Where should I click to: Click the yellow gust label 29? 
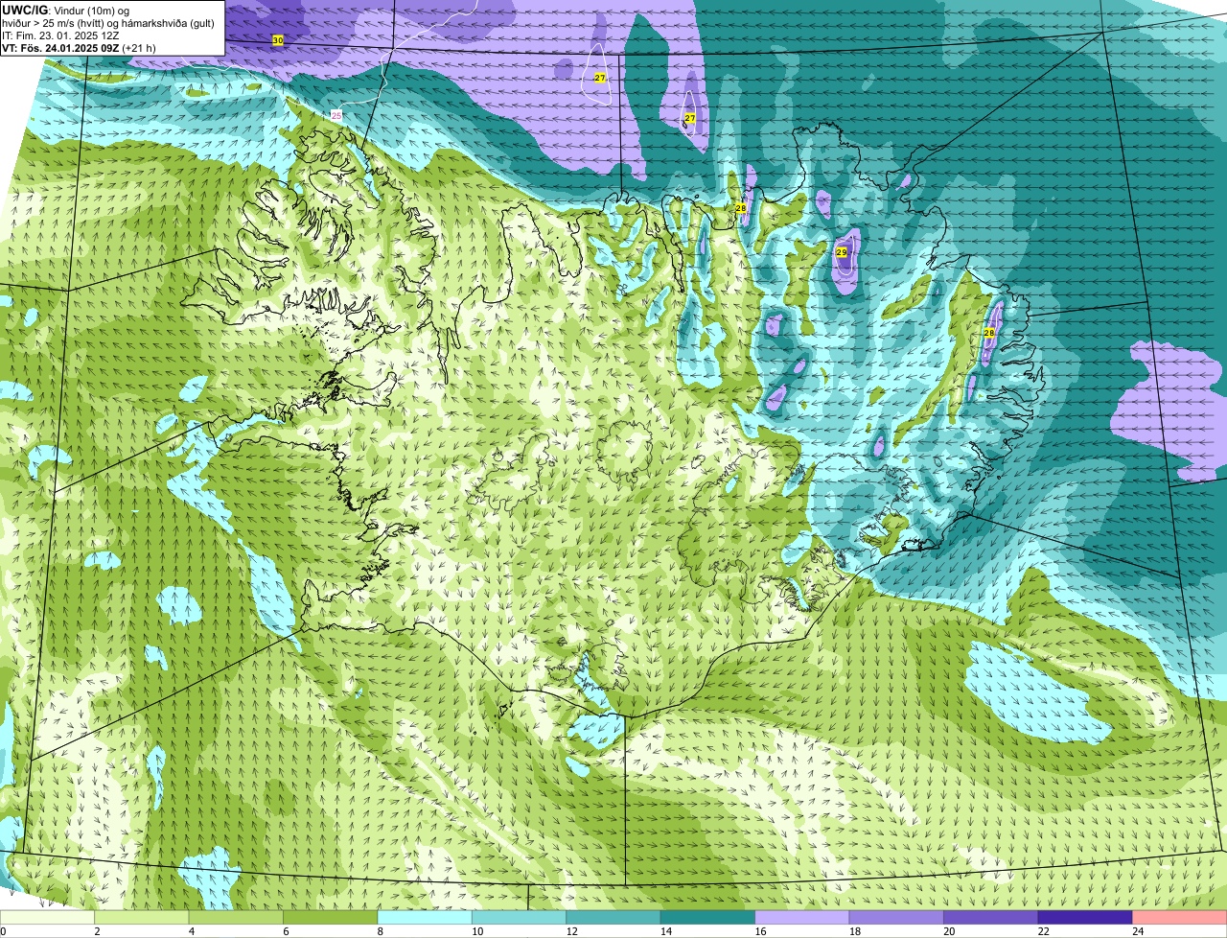(842, 252)
